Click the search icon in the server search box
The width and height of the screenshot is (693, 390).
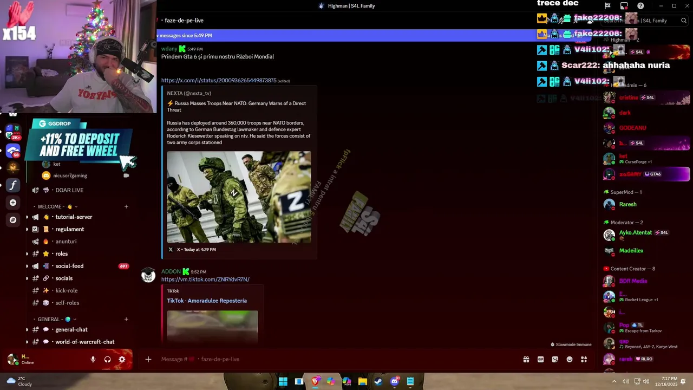pyautogui.click(x=684, y=21)
